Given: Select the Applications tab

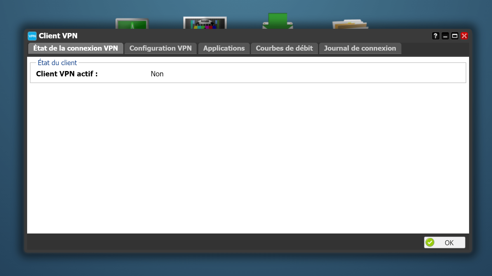Looking at the screenshot, I should [x=224, y=48].
